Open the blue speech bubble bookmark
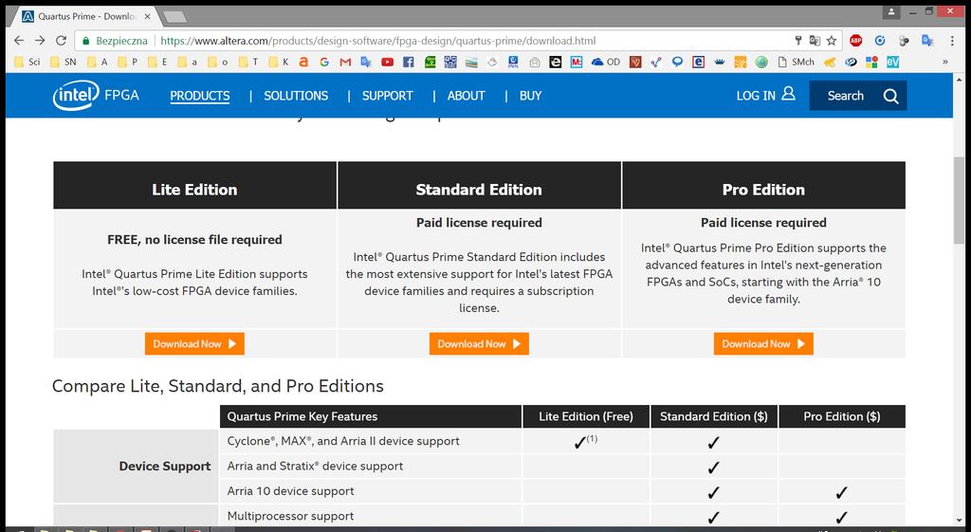 tap(677, 62)
